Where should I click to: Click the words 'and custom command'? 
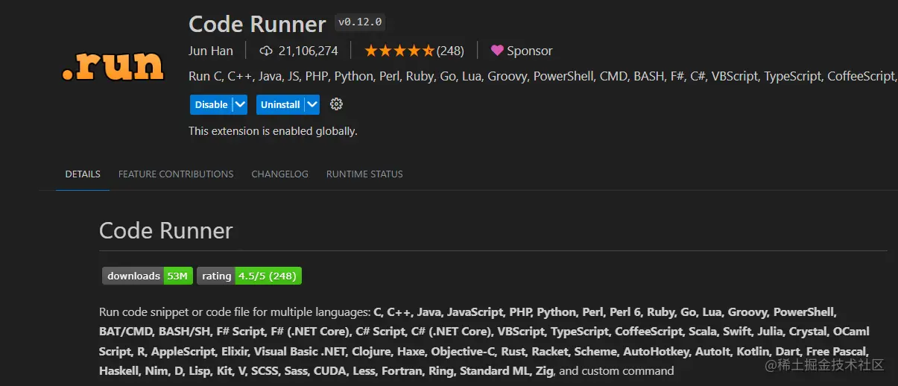(x=616, y=370)
